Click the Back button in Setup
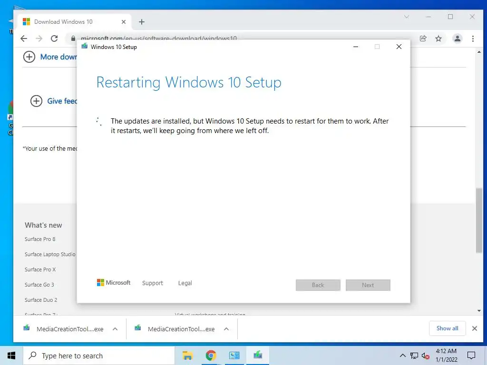487x365 pixels. pos(318,285)
